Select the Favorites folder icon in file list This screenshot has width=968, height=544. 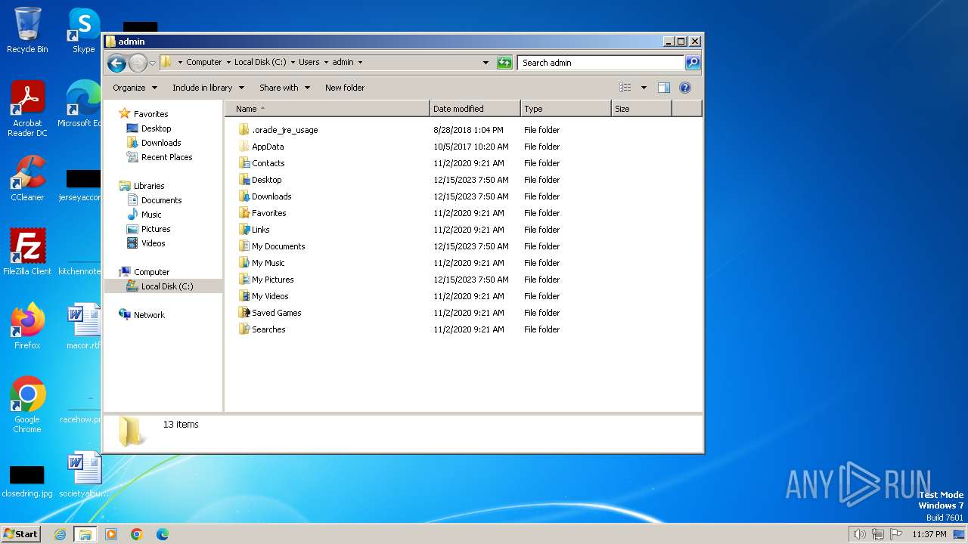point(244,213)
